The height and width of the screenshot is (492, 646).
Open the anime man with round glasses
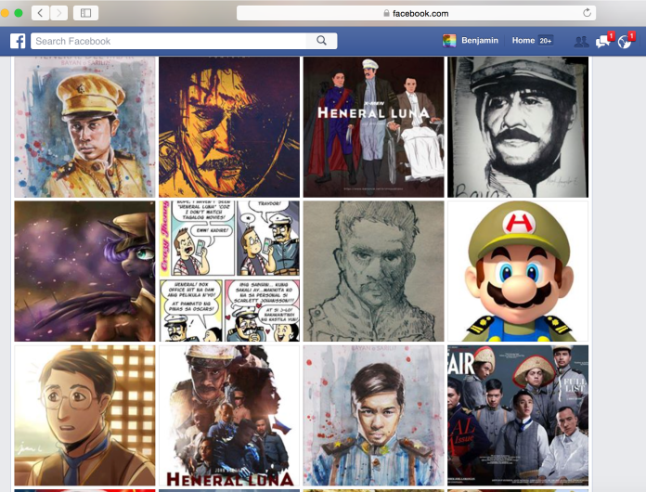[84, 415]
